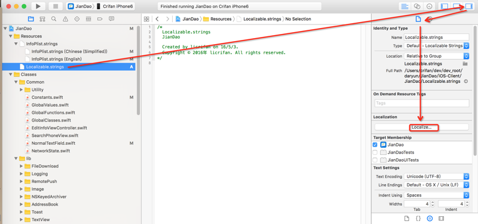
Task: Open the file Type dropdown
Action: 436,46
